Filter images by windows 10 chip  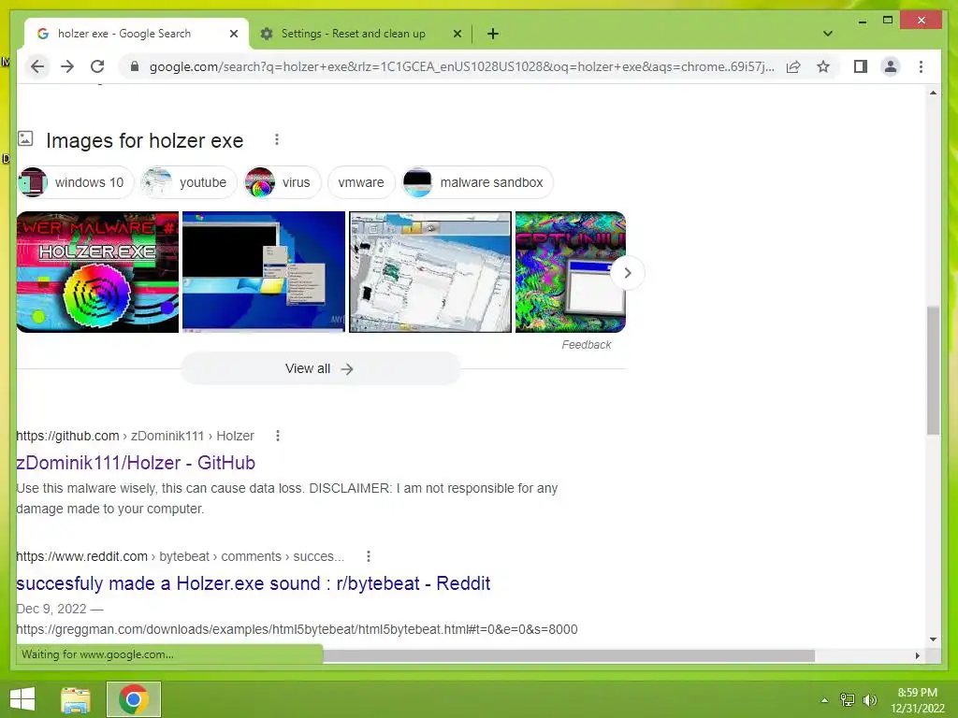coord(76,182)
